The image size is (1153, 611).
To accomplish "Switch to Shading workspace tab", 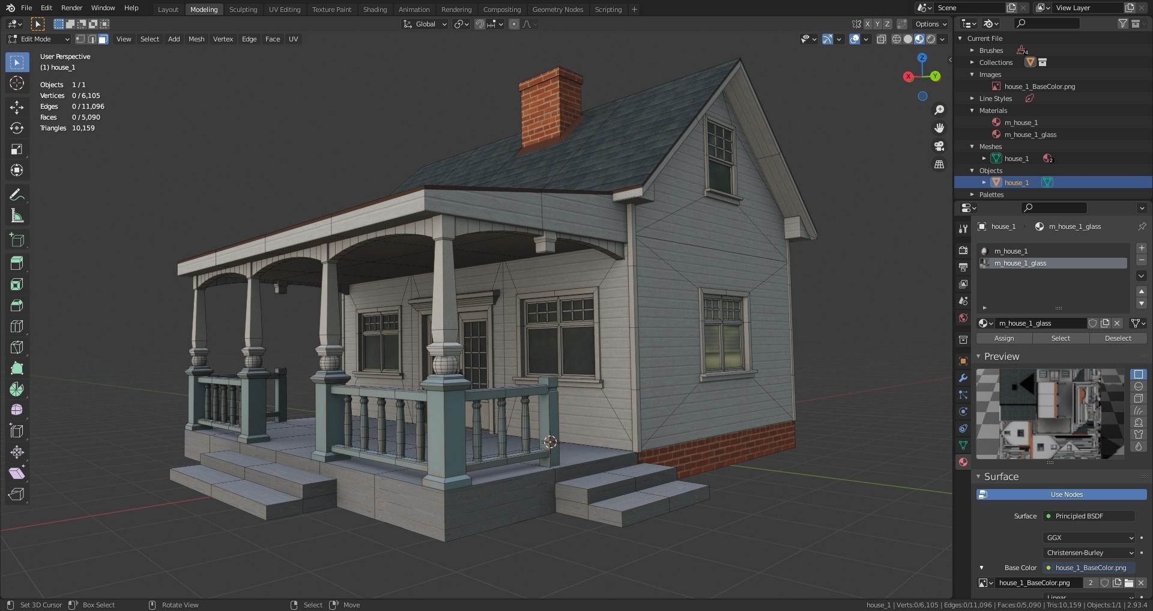I will (x=375, y=10).
